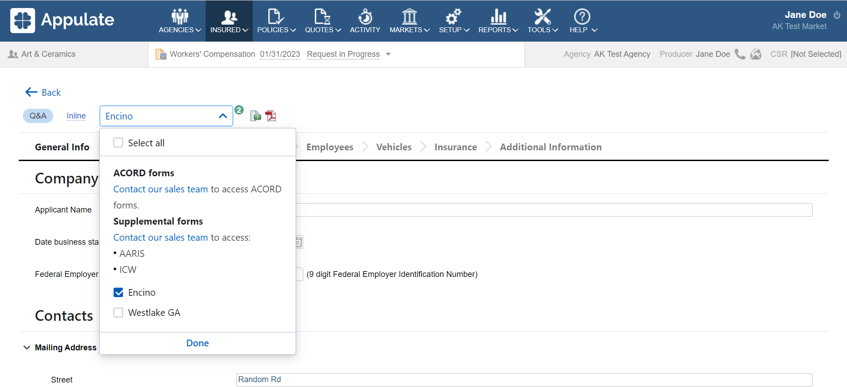Click the forms help icon with question mark
This screenshot has width=847, height=387.
coord(256,116)
